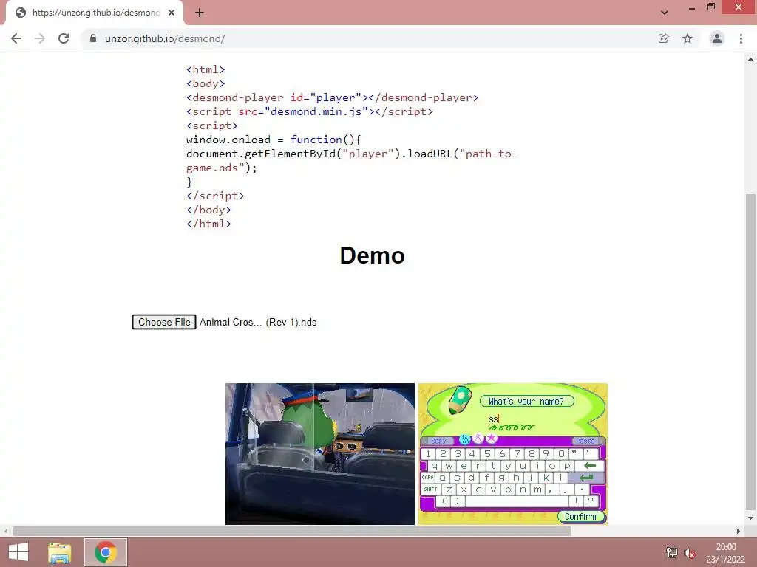Tap the letter m key
Viewport: 757px width, 567px height.
click(537, 489)
